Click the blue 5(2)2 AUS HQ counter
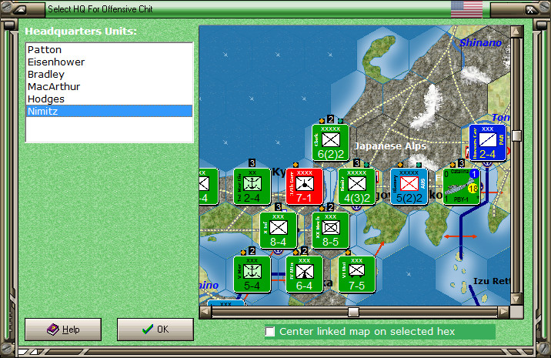The image size is (551, 358). point(409,187)
